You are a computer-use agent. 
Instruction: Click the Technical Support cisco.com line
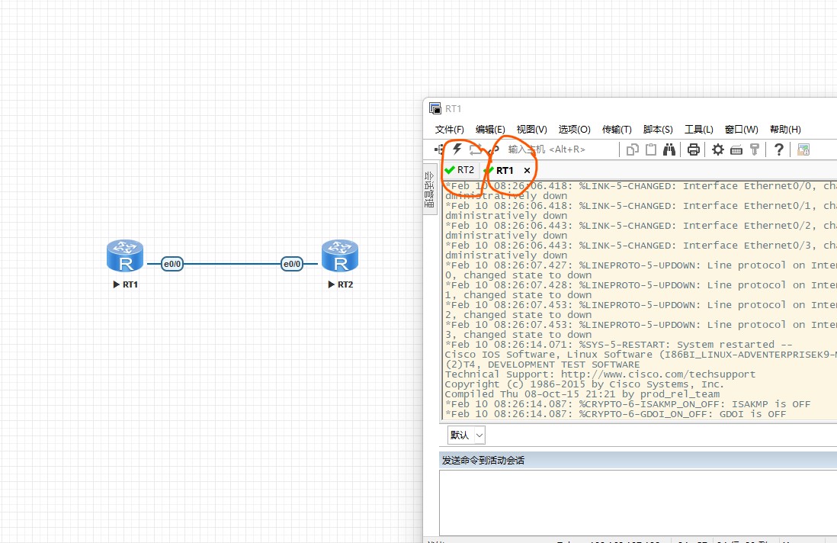tap(601, 374)
